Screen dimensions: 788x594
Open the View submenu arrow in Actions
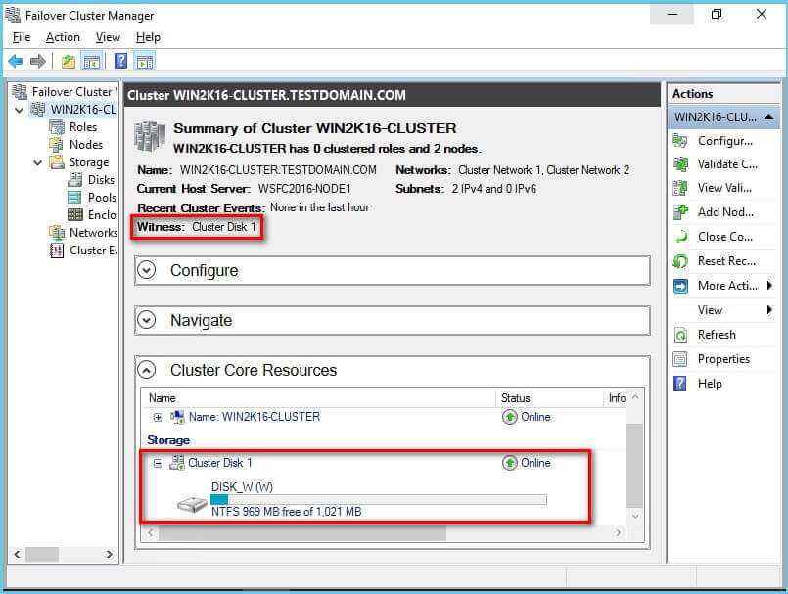[769, 310]
